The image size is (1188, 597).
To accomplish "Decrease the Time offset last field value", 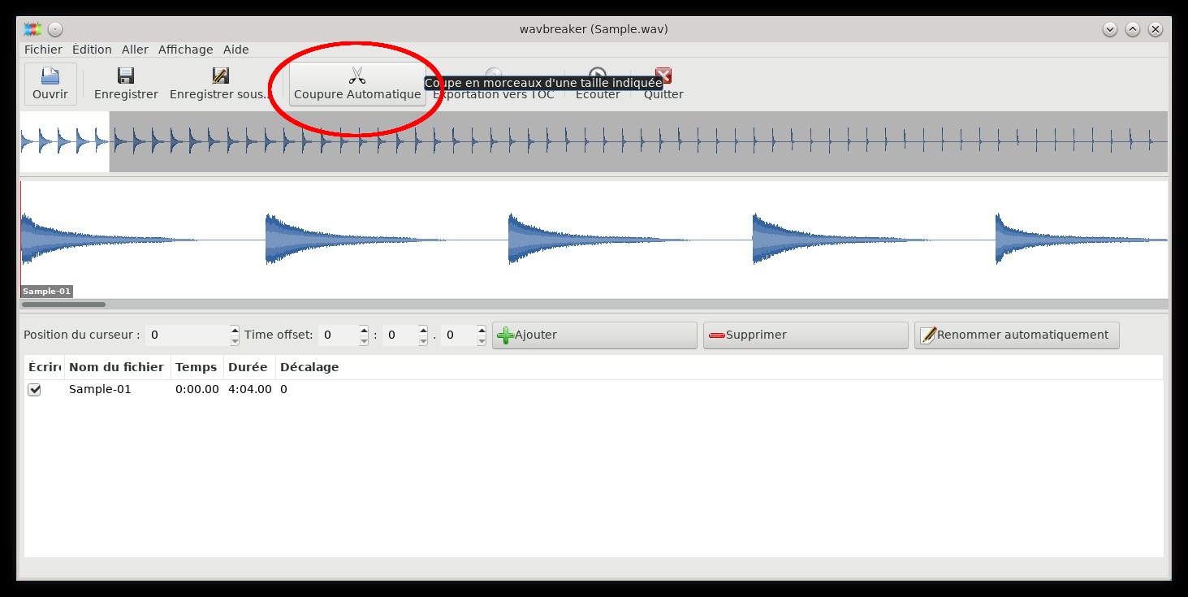I will [x=482, y=340].
